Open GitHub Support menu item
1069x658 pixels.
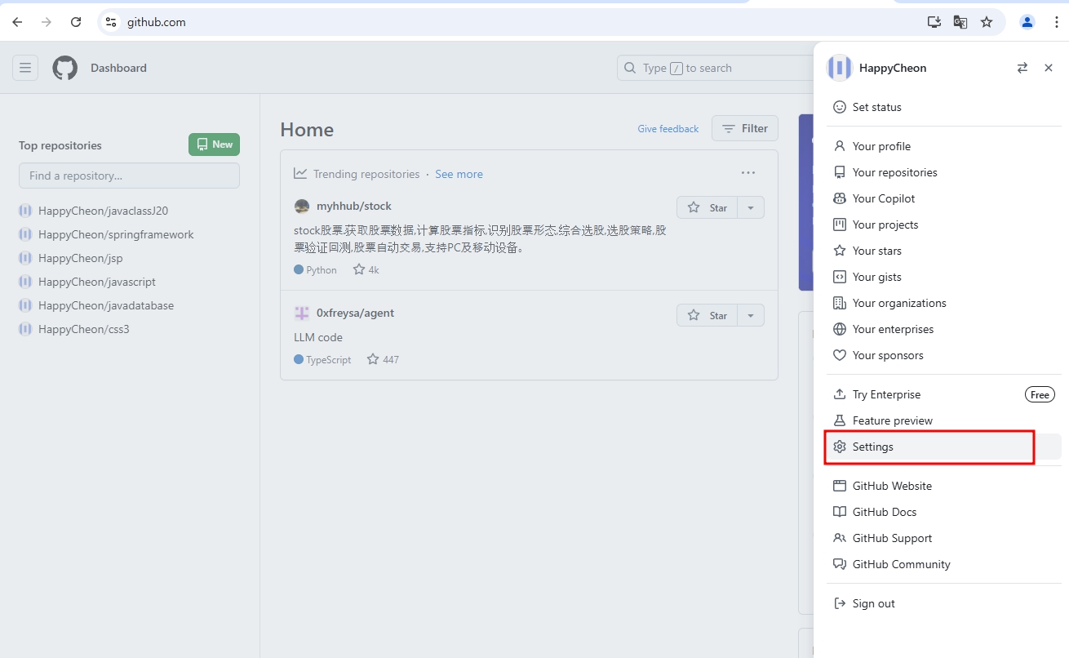(944, 538)
